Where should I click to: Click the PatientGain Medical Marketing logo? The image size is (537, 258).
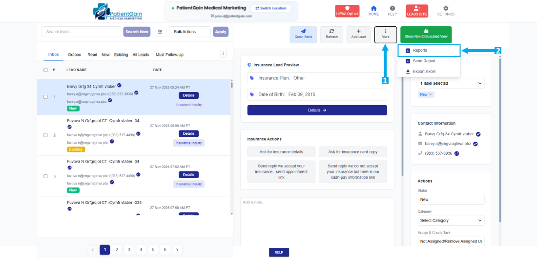click(x=118, y=12)
